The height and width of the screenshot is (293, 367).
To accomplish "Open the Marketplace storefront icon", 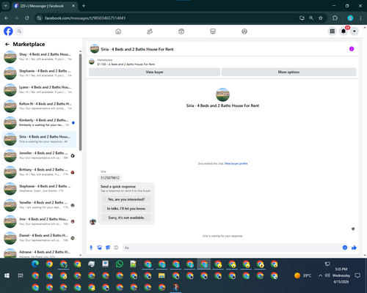I will pos(213,31).
